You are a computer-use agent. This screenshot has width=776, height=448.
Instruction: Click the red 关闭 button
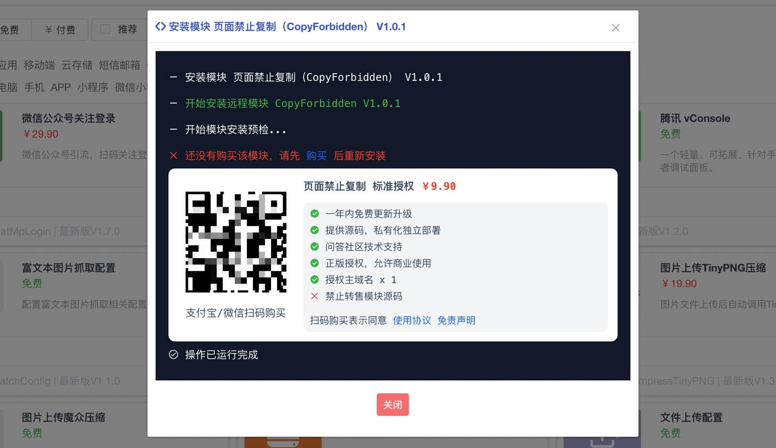(392, 404)
